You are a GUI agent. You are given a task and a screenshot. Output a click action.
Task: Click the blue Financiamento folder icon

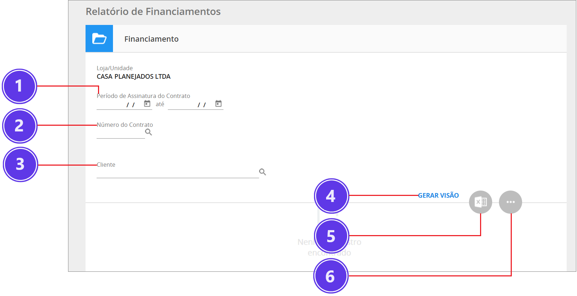pyautogui.click(x=99, y=38)
